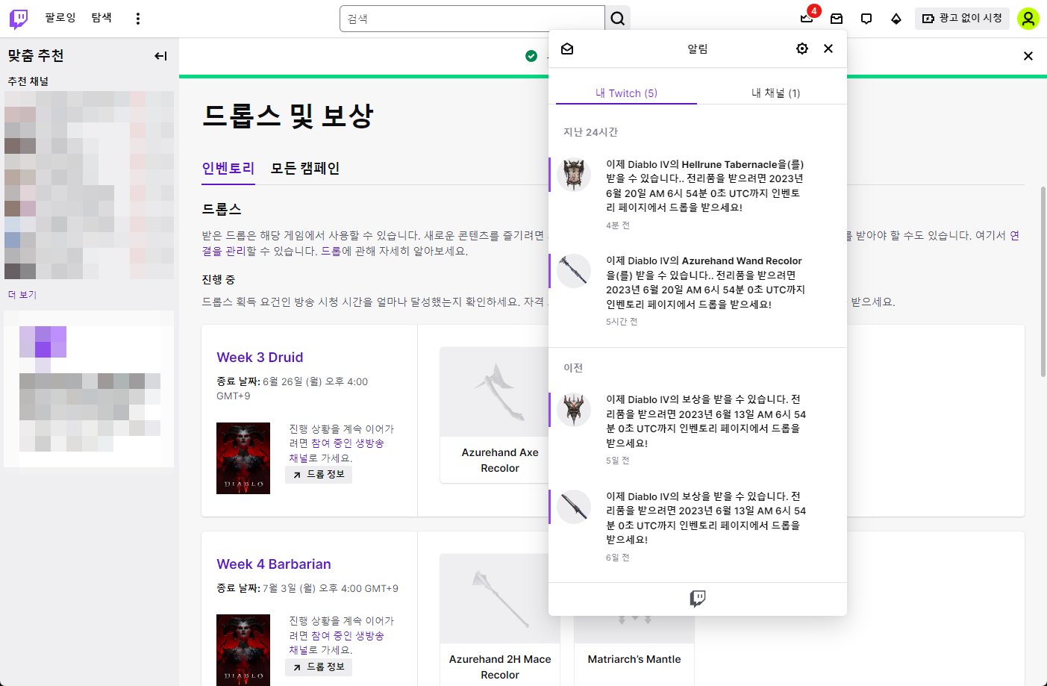Dismiss the green banner with its X

pyautogui.click(x=1028, y=56)
